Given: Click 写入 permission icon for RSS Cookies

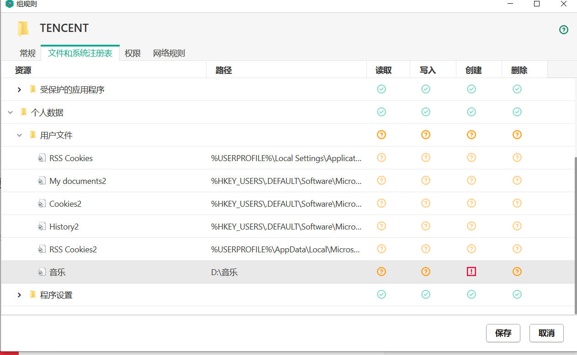Looking at the screenshot, I should tap(426, 157).
